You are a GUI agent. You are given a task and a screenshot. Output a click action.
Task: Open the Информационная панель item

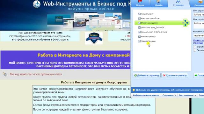(x=146, y=95)
